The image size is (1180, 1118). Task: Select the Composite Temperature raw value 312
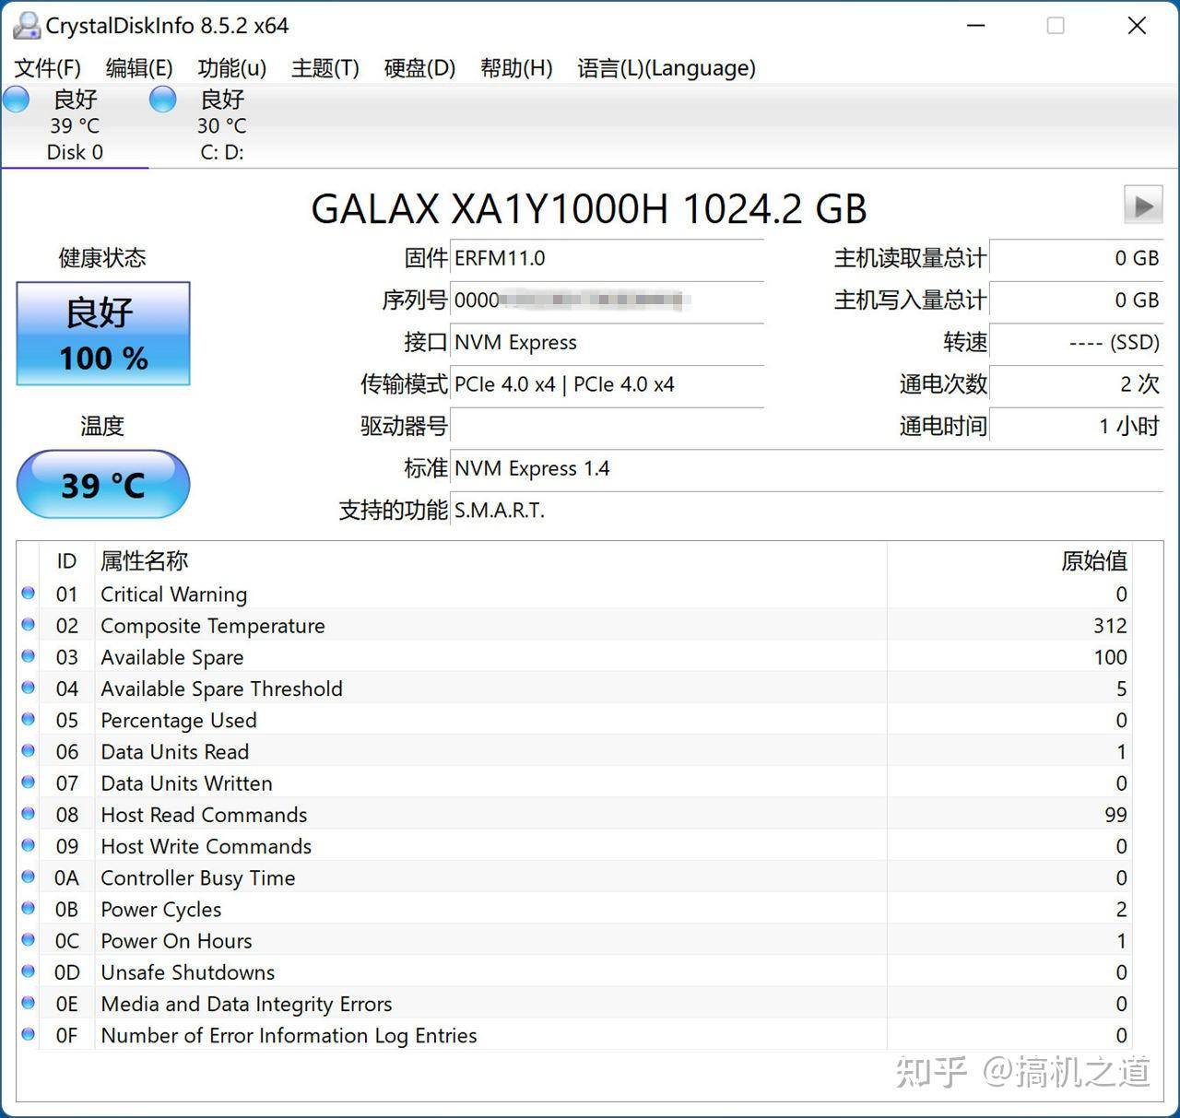[x=1110, y=626]
